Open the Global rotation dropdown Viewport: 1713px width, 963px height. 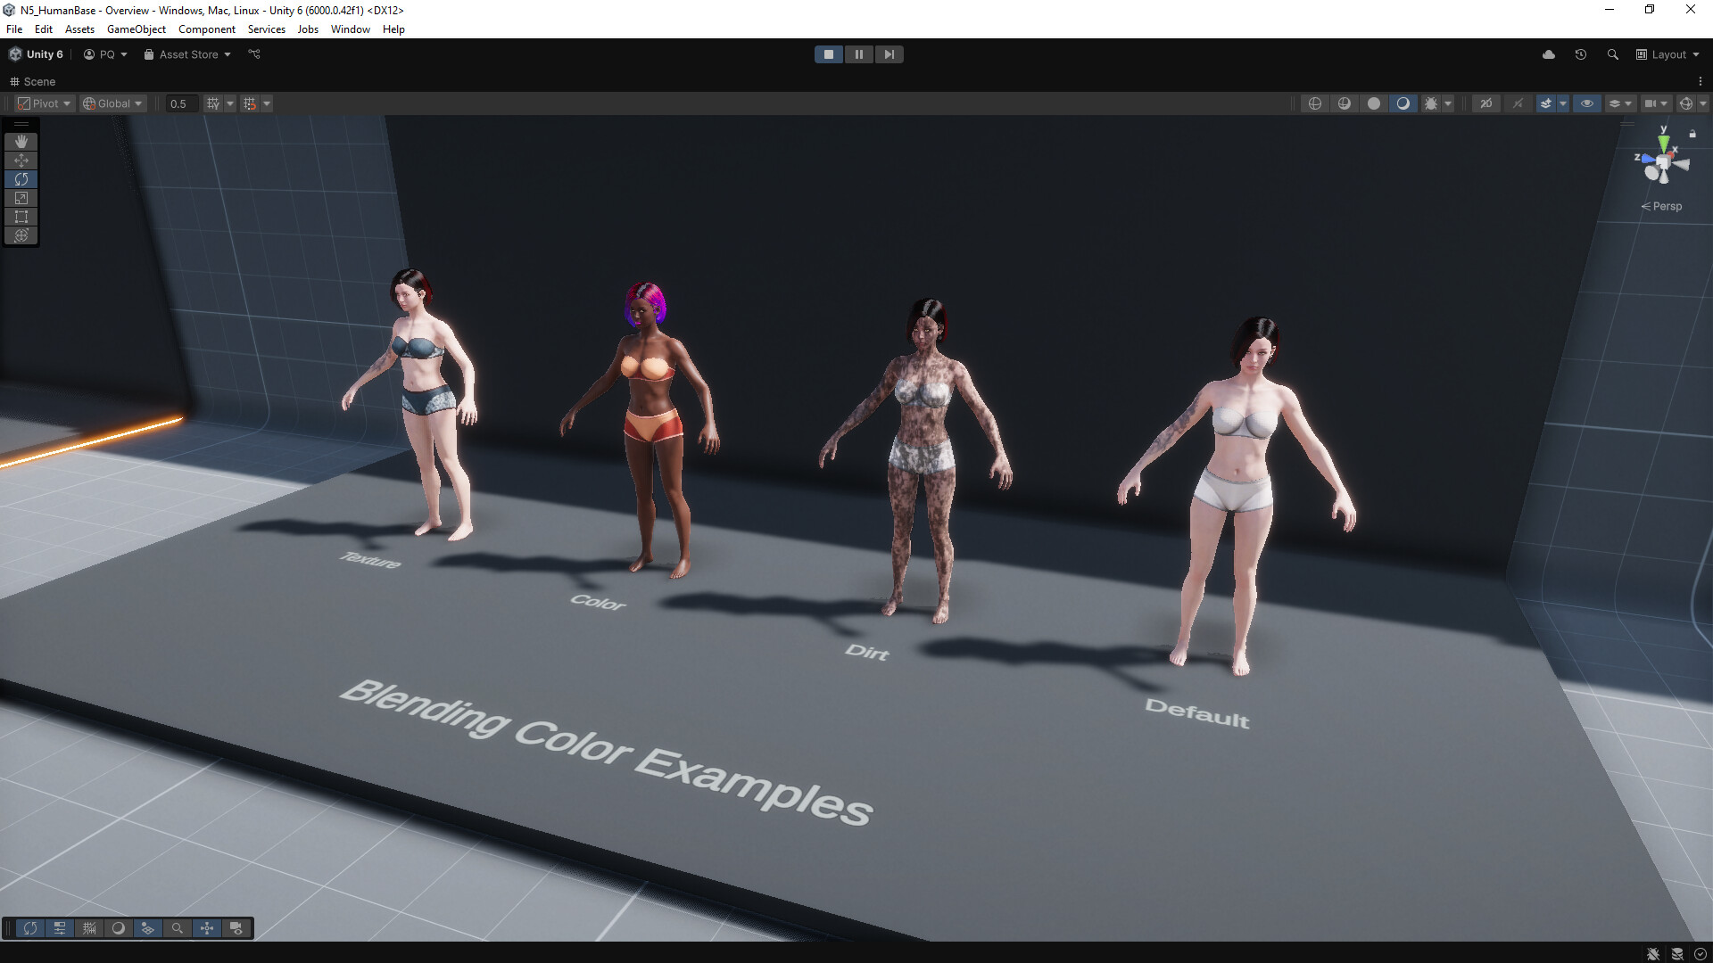tap(112, 103)
